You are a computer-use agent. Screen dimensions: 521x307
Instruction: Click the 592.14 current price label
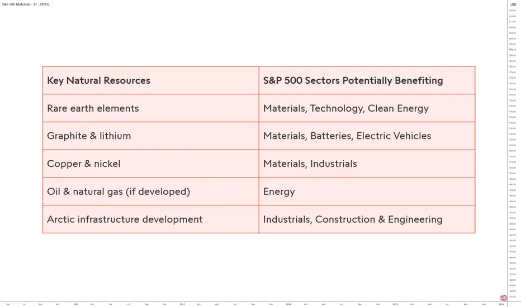(513, 50)
